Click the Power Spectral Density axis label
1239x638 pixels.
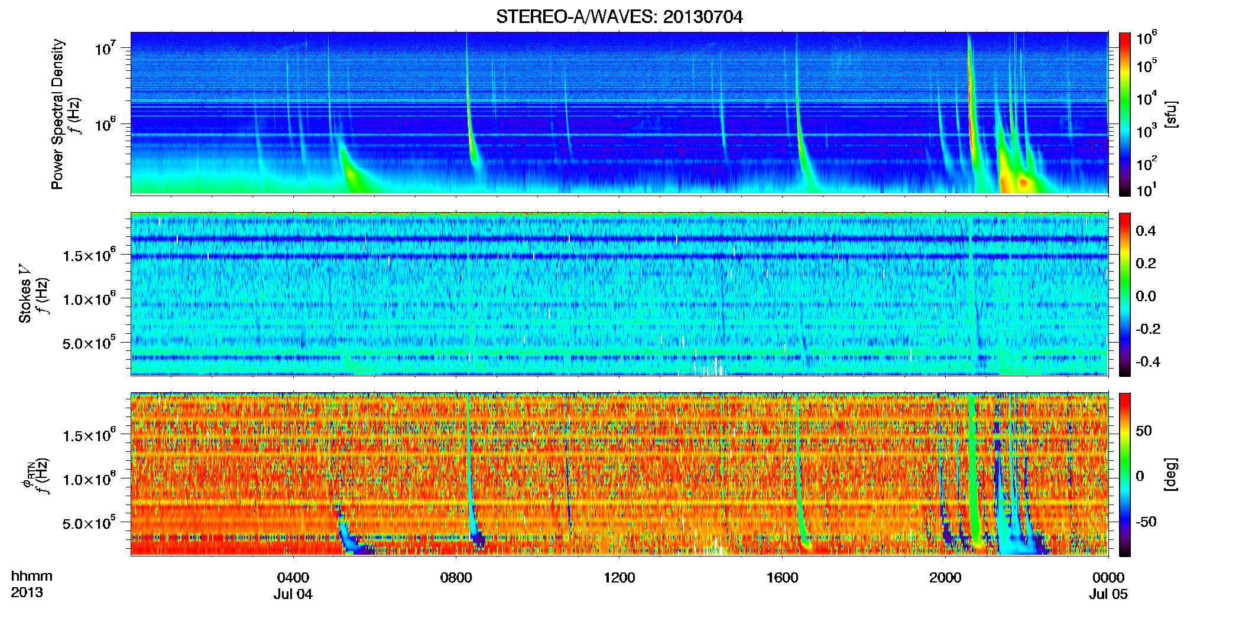[x=57, y=114]
